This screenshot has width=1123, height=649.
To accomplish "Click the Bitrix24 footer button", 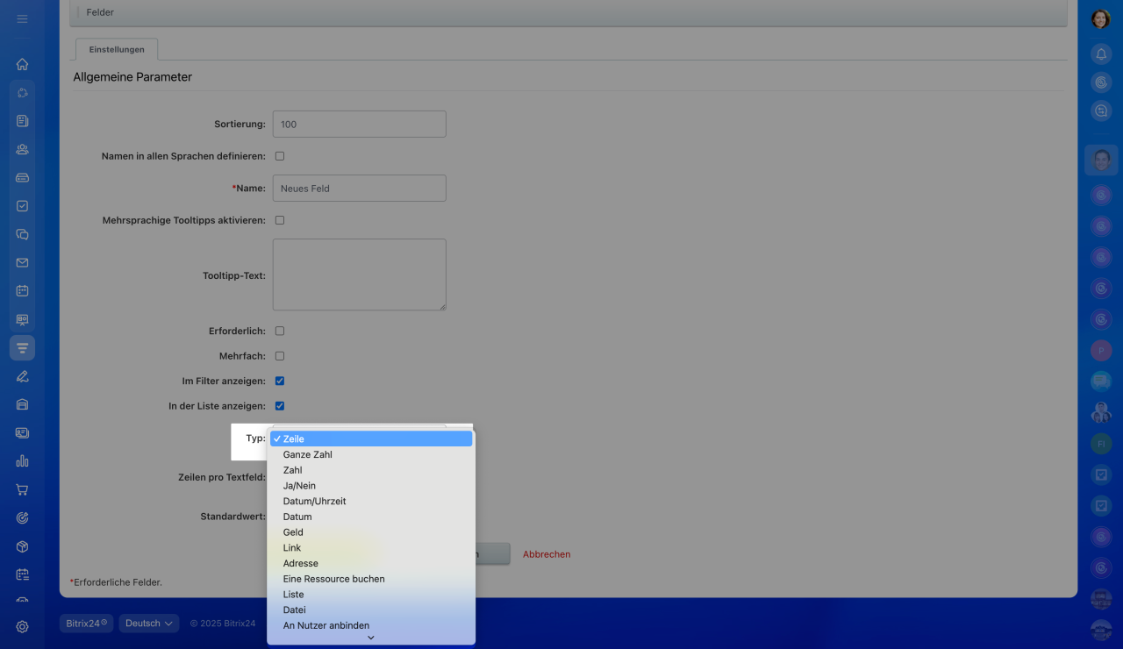I will [x=87, y=624].
